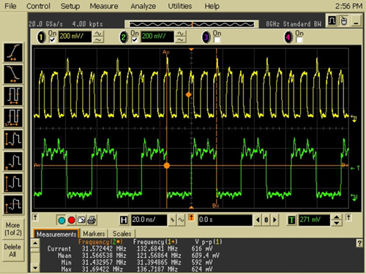Open the Help menu
Screen dimensions: 366x274
(x=212, y=6)
